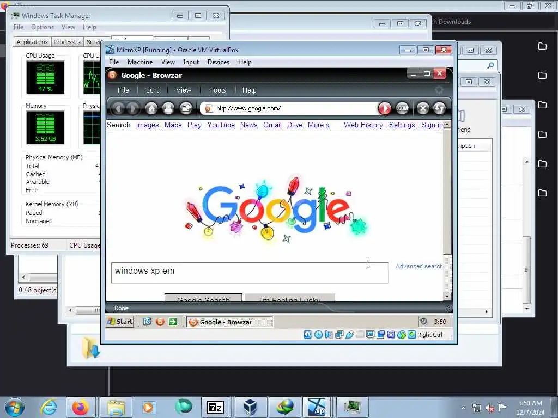The image size is (558, 418).
Task: Open Windows Explorer folder in taskbar
Action: [x=116, y=407]
